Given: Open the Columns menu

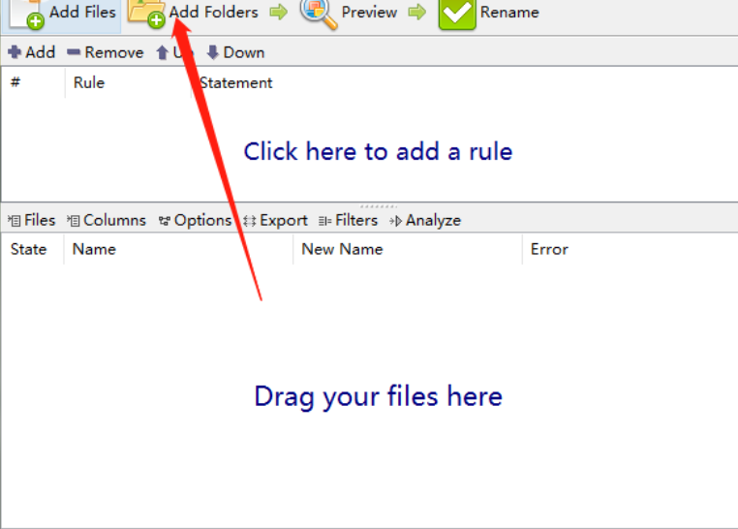Looking at the screenshot, I should pos(107,220).
